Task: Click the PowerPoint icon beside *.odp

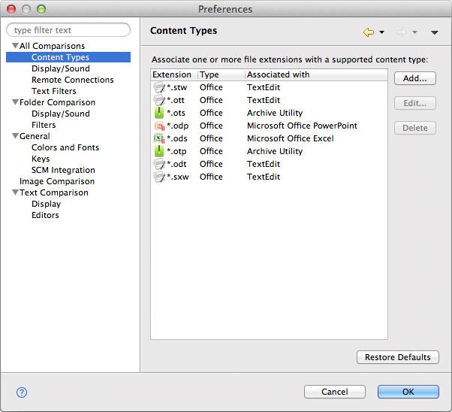Action: [158, 126]
